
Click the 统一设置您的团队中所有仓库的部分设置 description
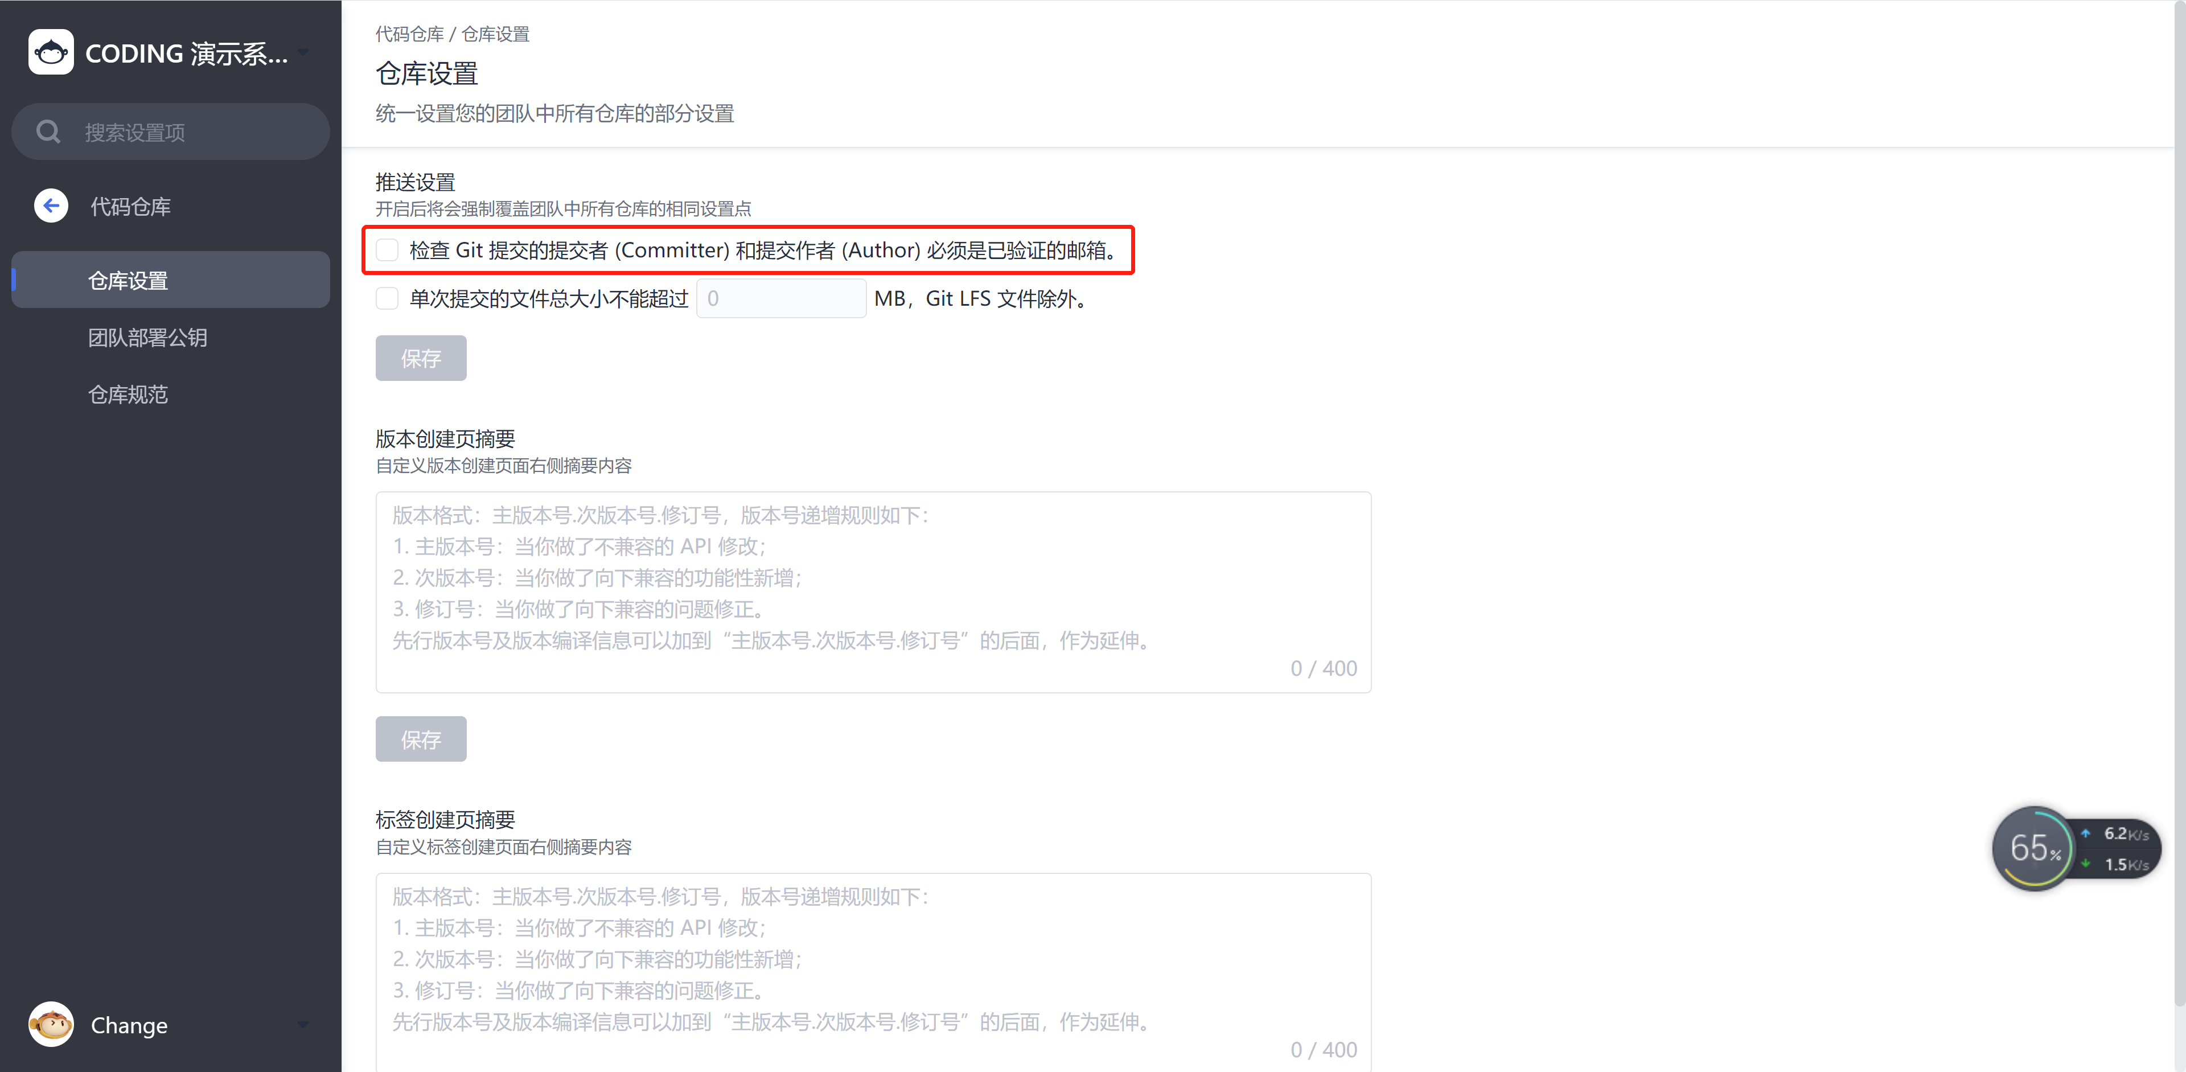click(555, 114)
